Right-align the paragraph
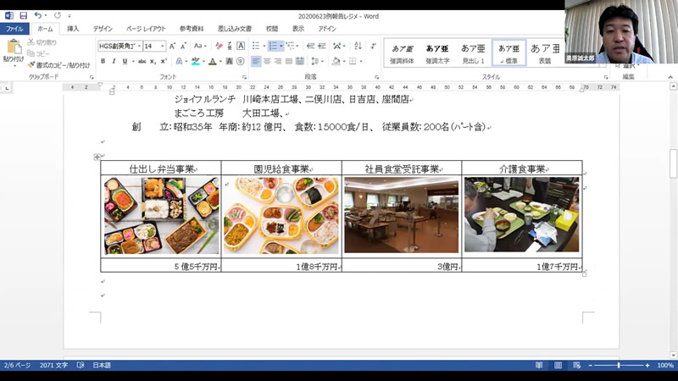 (x=278, y=61)
